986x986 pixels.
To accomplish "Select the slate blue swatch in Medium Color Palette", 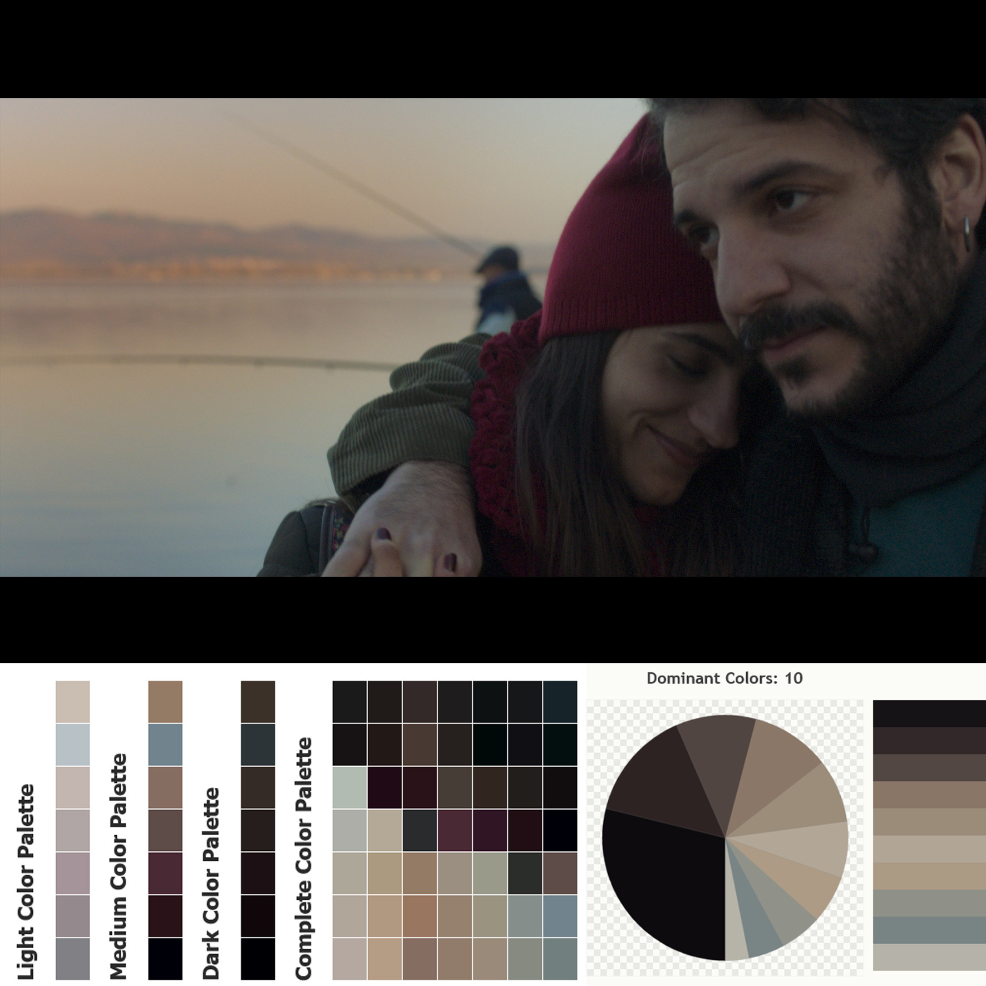I will (x=165, y=745).
